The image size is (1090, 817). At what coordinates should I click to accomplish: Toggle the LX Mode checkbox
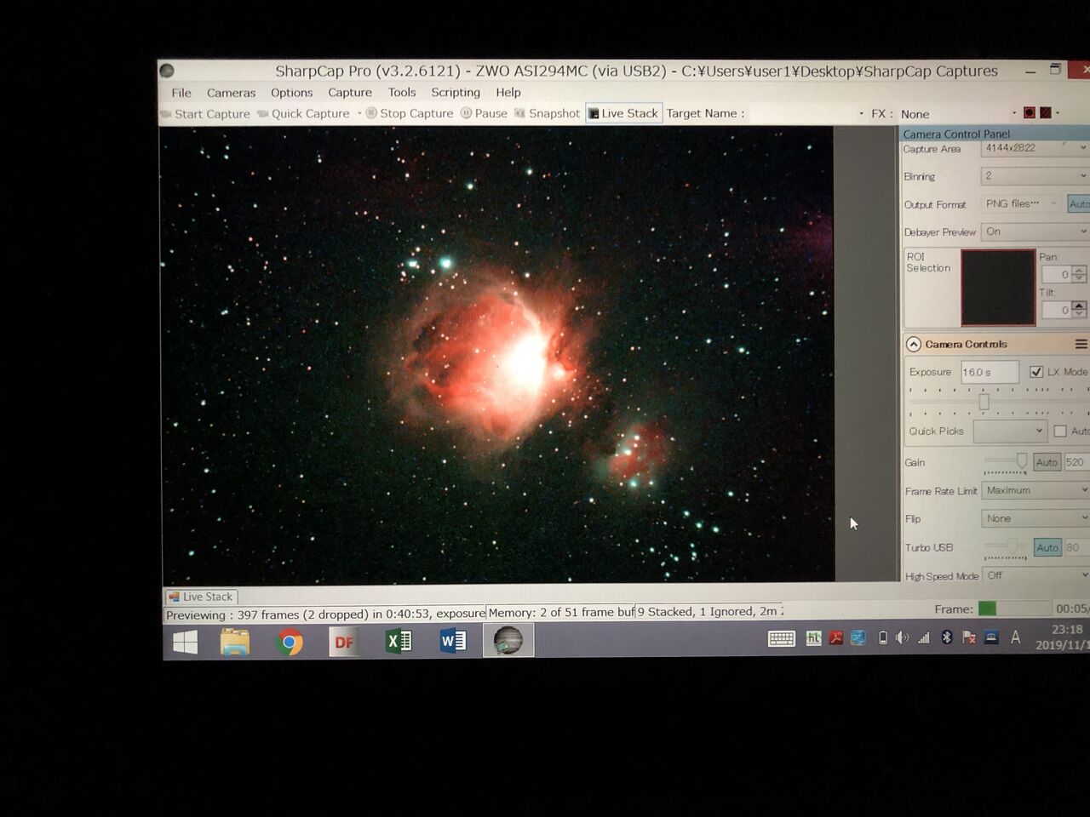pos(1036,372)
